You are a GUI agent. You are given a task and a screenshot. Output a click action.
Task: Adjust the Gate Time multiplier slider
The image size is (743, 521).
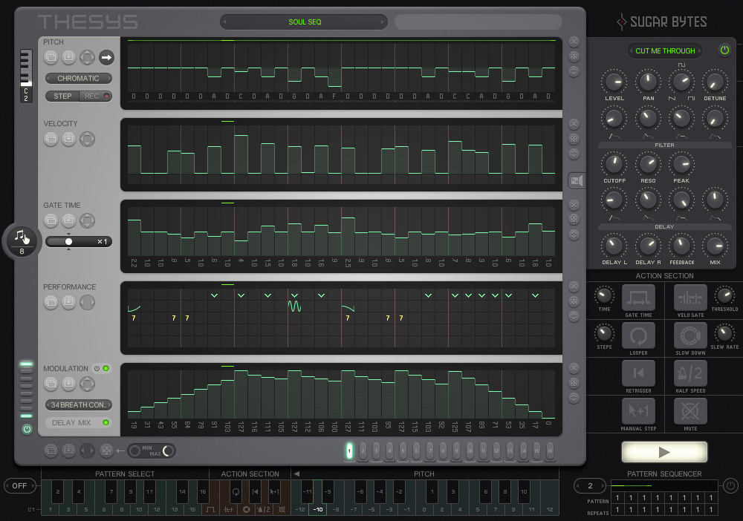(69, 242)
